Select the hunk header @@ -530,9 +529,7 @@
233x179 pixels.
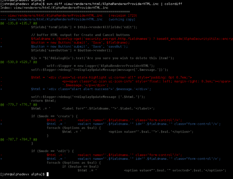(x=19, y=62)
